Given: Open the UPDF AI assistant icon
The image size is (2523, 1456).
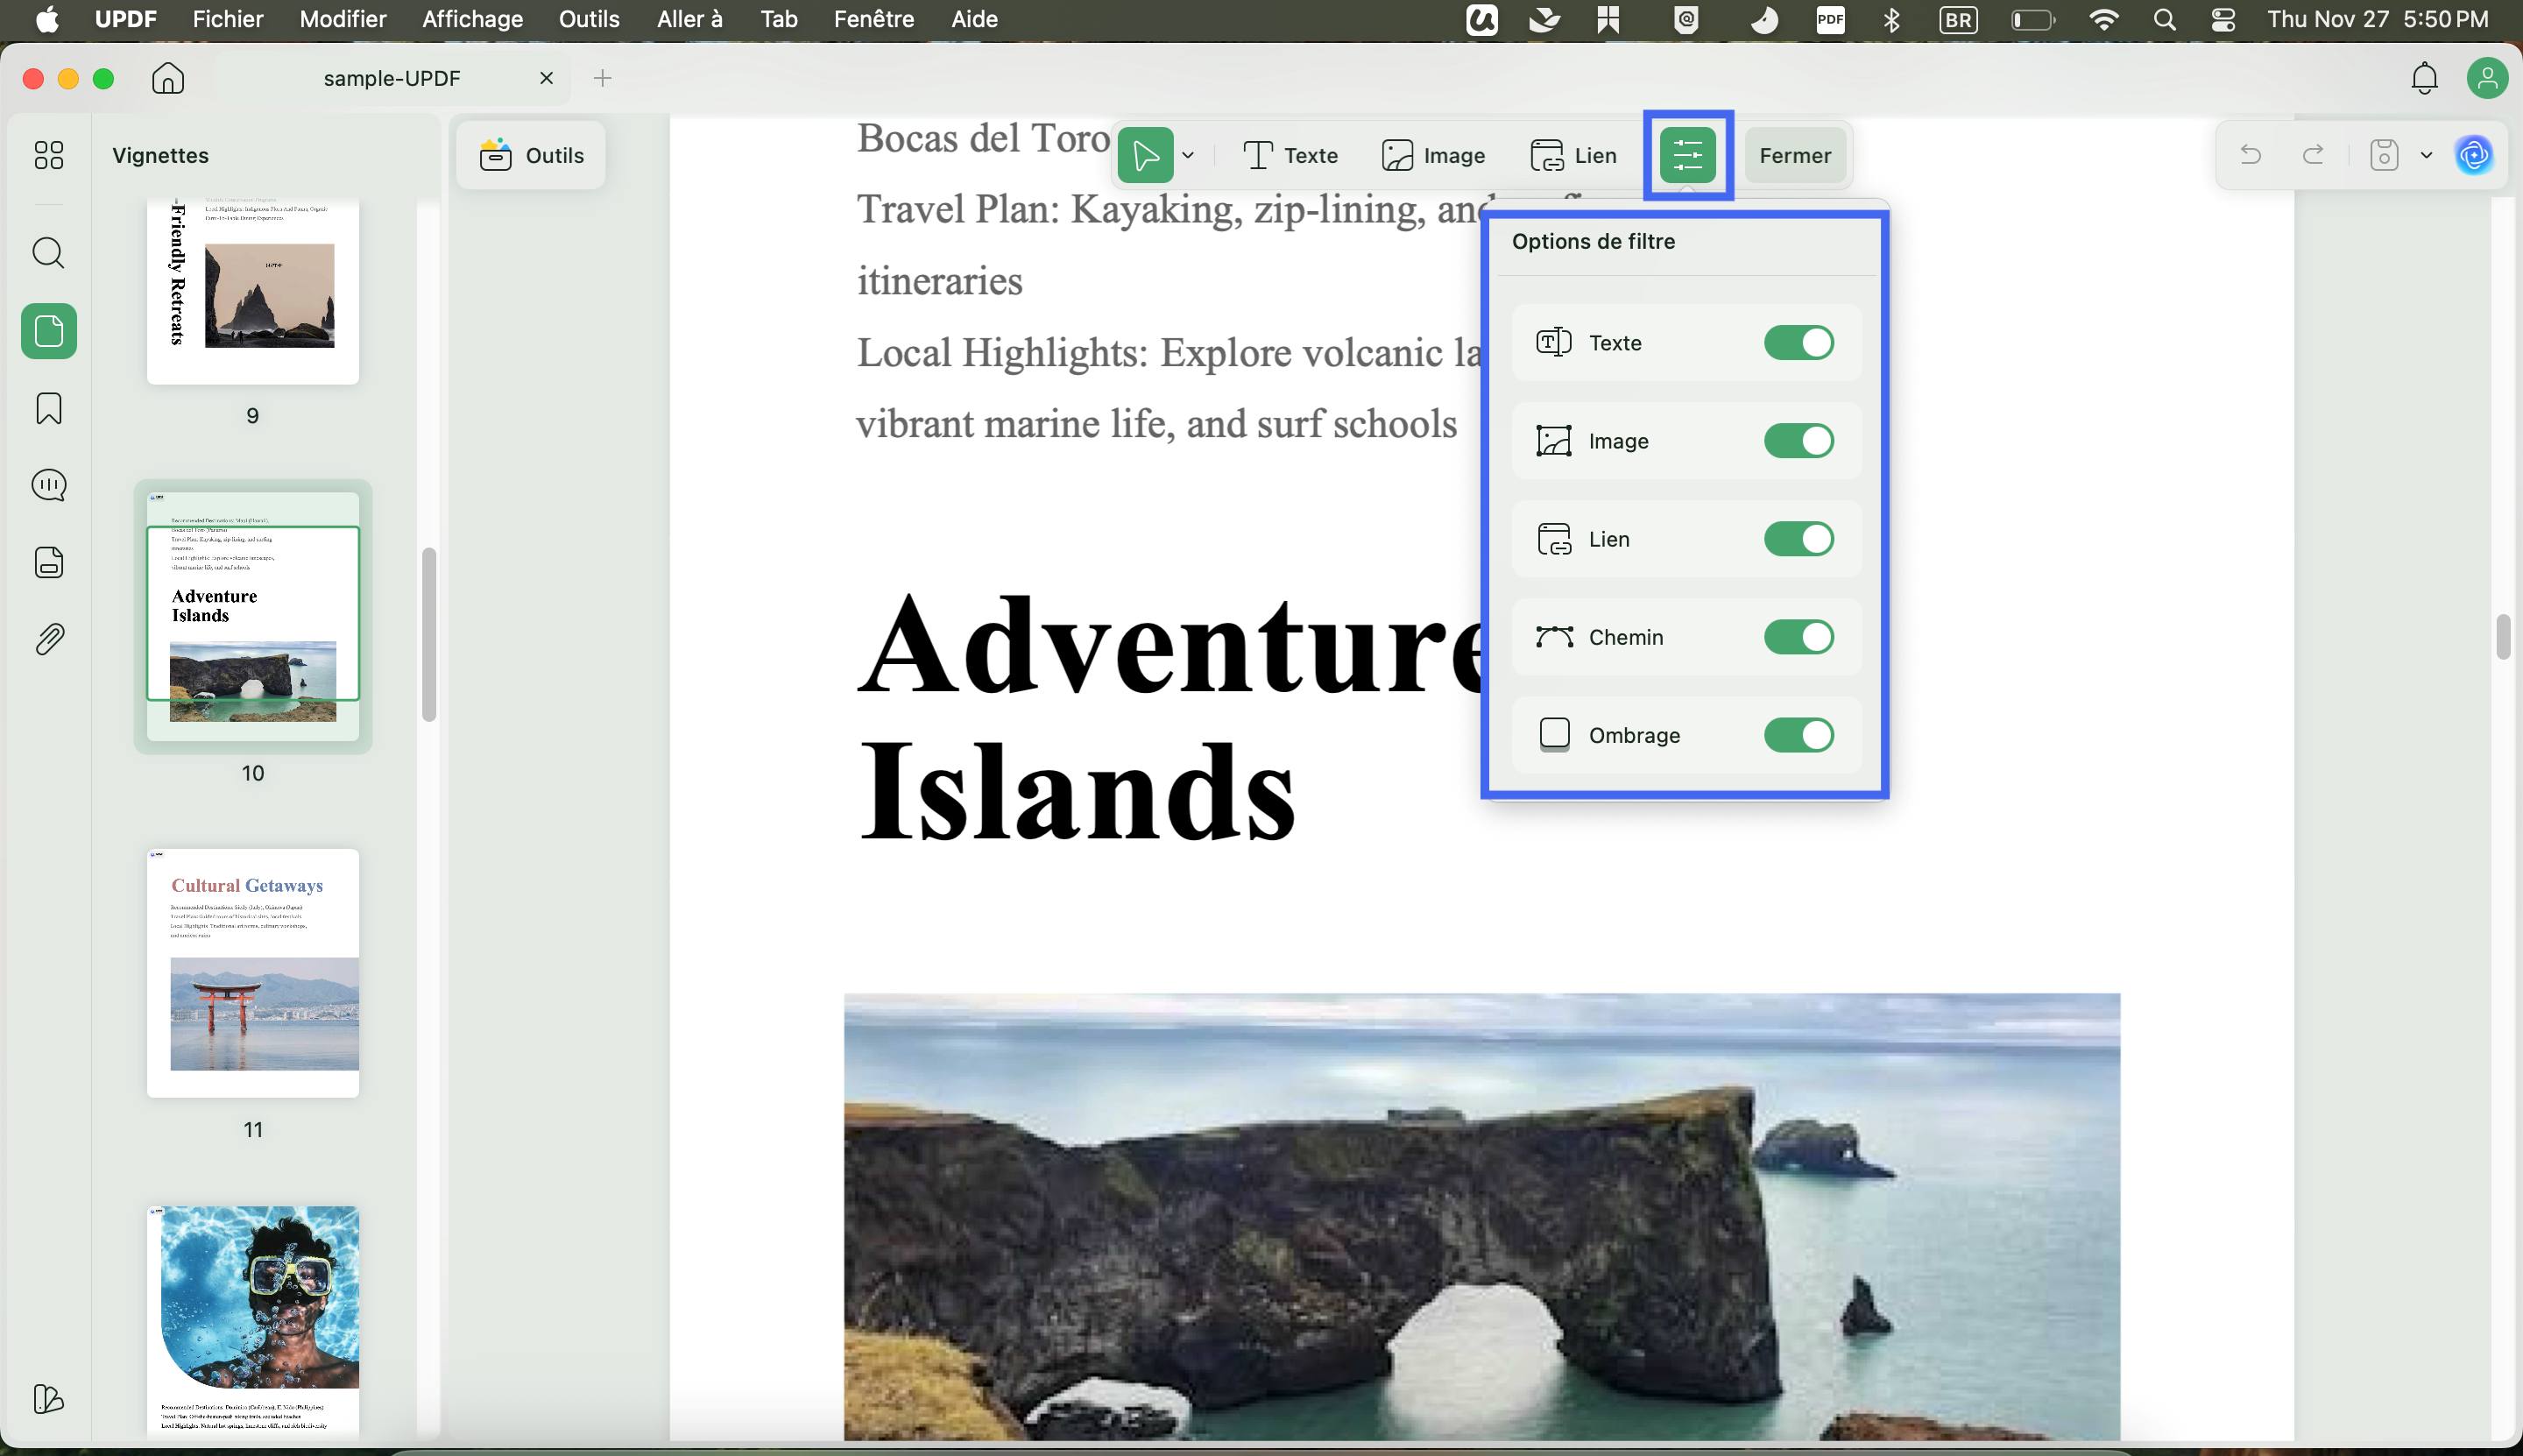Looking at the screenshot, I should [2474, 155].
